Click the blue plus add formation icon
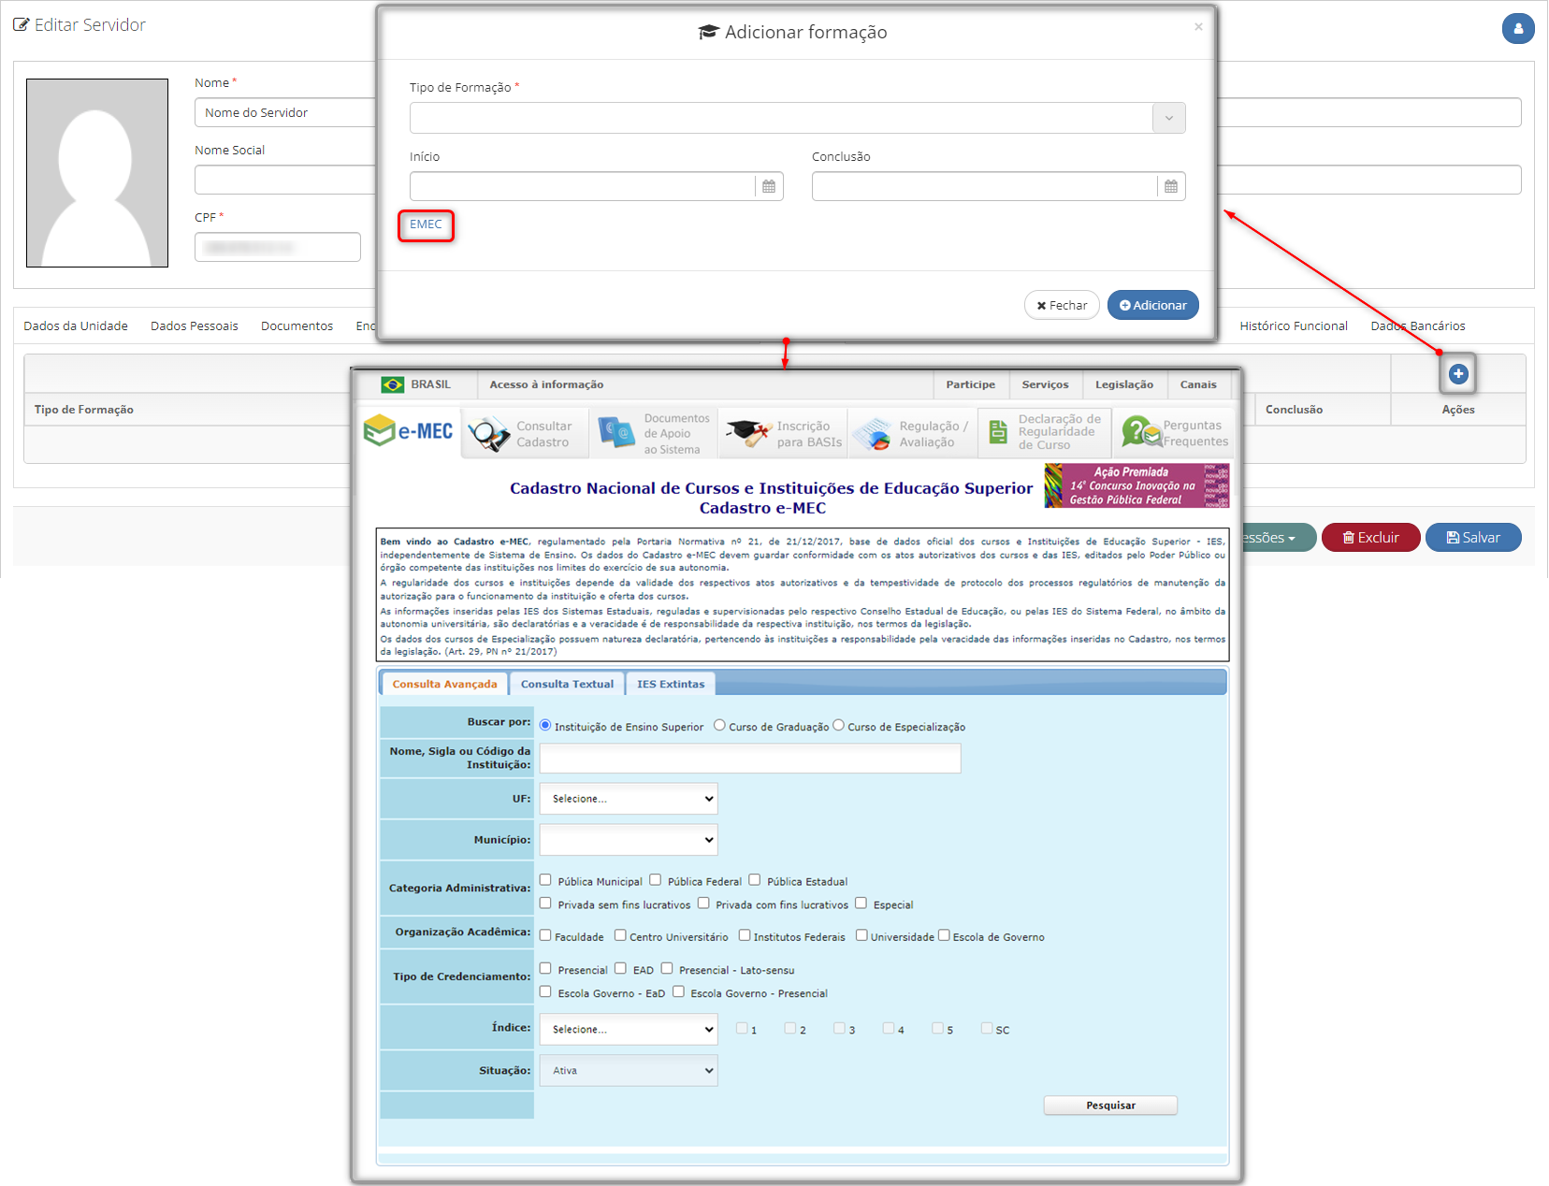 (1458, 374)
